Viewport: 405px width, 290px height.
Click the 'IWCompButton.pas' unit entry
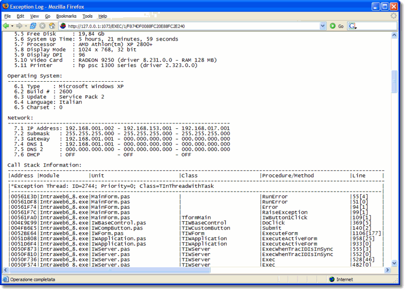(117, 228)
